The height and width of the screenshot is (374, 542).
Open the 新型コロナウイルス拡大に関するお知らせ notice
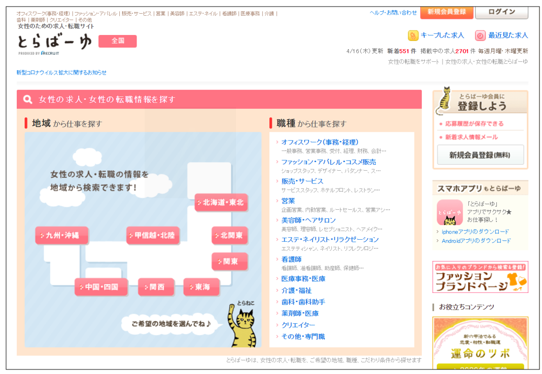61,72
